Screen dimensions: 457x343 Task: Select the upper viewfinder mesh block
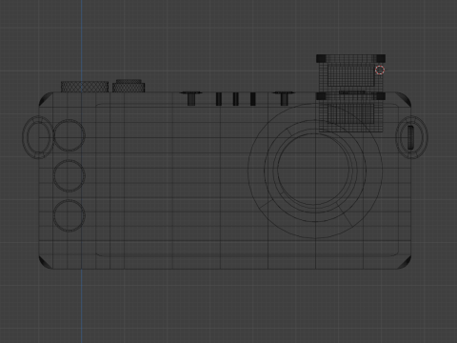pyautogui.click(x=350, y=74)
